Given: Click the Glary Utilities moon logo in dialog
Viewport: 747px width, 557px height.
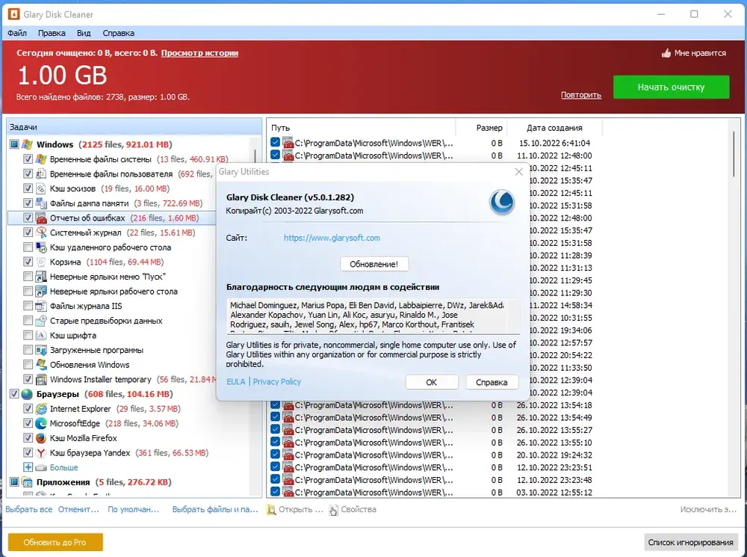Looking at the screenshot, I should point(502,202).
